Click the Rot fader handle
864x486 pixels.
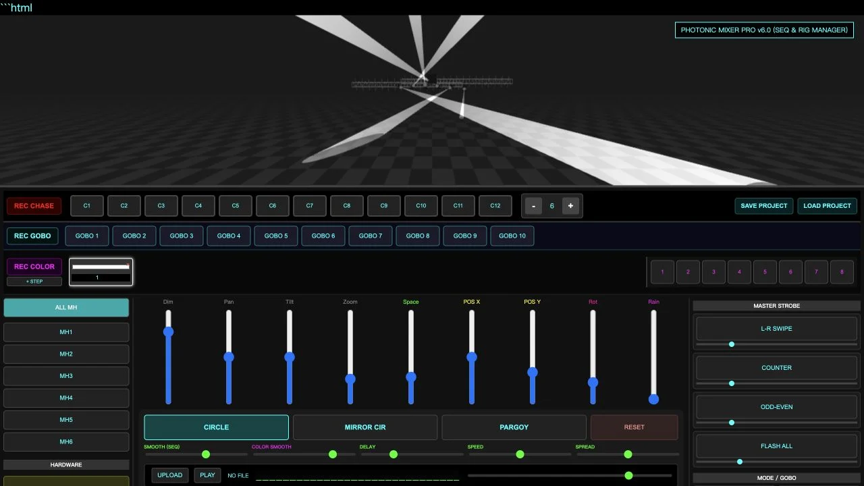click(593, 382)
